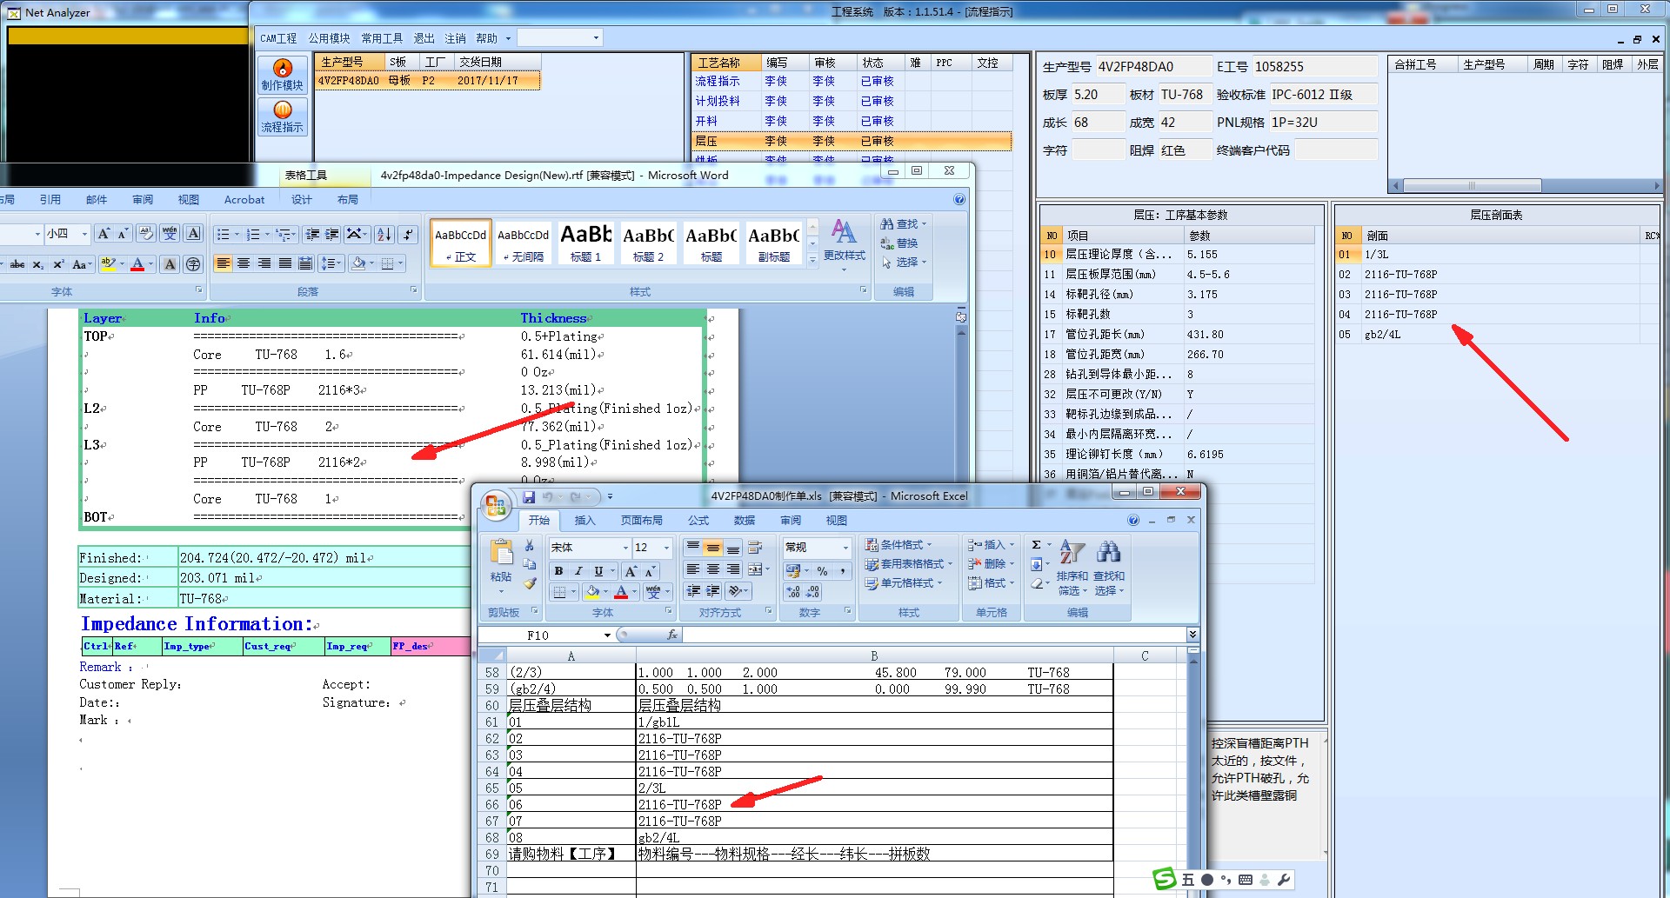Click the save icon in Excel quick access toolbar
The image size is (1670, 898).
point(528,497)
